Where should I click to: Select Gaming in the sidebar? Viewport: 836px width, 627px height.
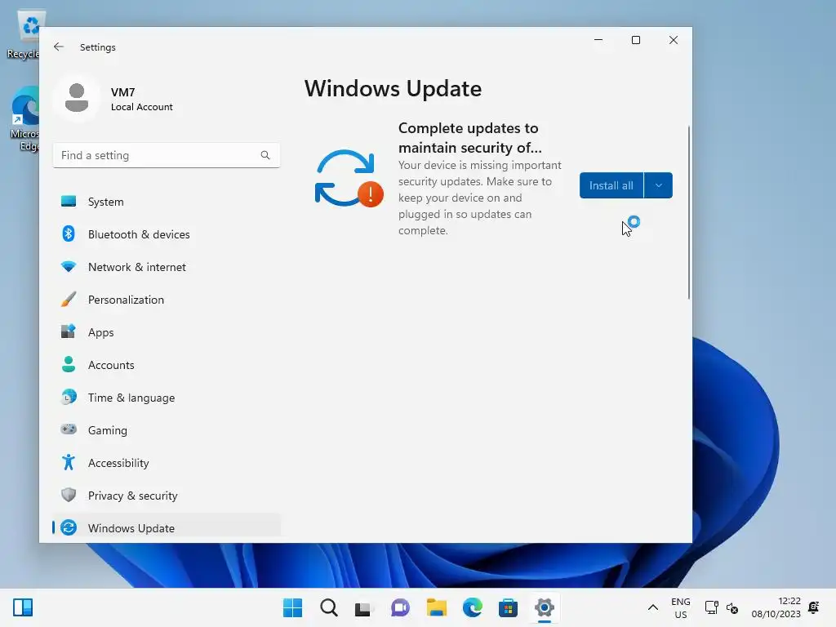pyautogui.click(x=167, y=430)
